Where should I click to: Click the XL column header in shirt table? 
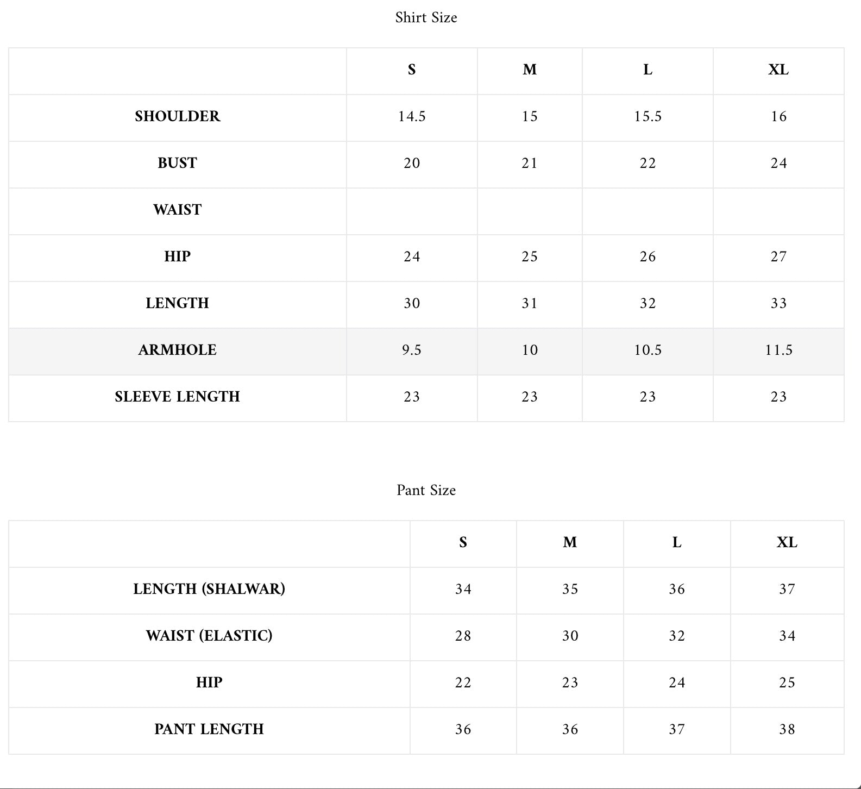pos(778,70)
